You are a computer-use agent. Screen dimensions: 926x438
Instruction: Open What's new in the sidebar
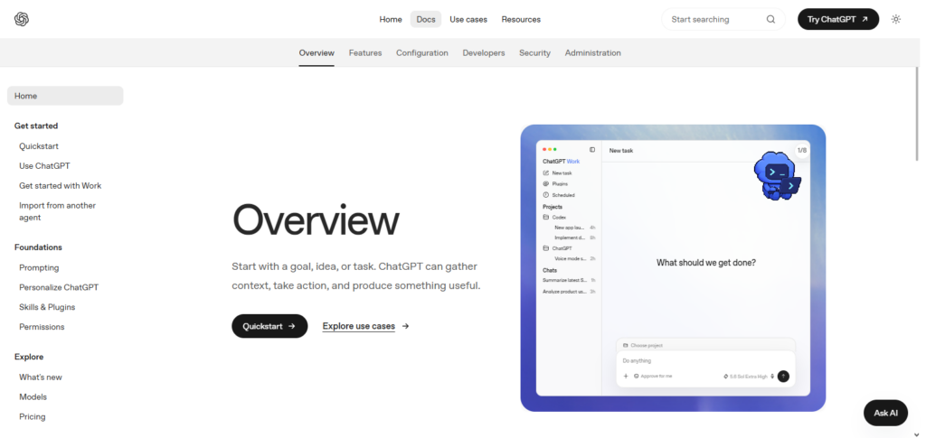pyautogui.click(x=40, y=377)
